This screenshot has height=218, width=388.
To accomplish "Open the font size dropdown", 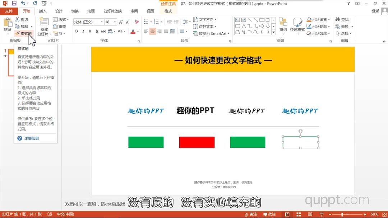I will click(x=114, y=22).
